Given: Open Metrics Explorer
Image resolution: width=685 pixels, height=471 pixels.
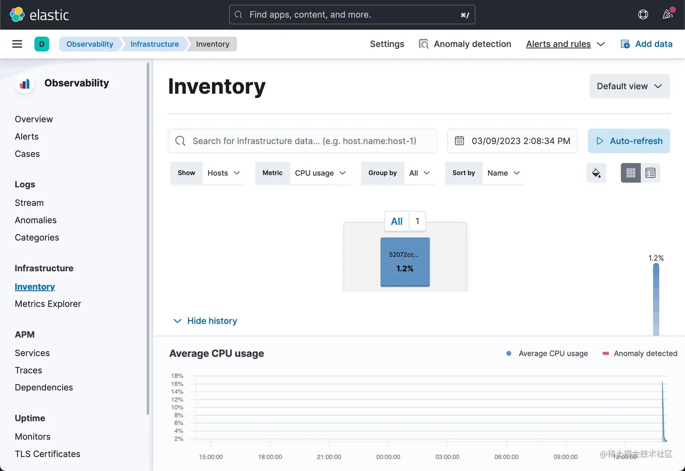Looking at the screenshot, I should (48, 304).
